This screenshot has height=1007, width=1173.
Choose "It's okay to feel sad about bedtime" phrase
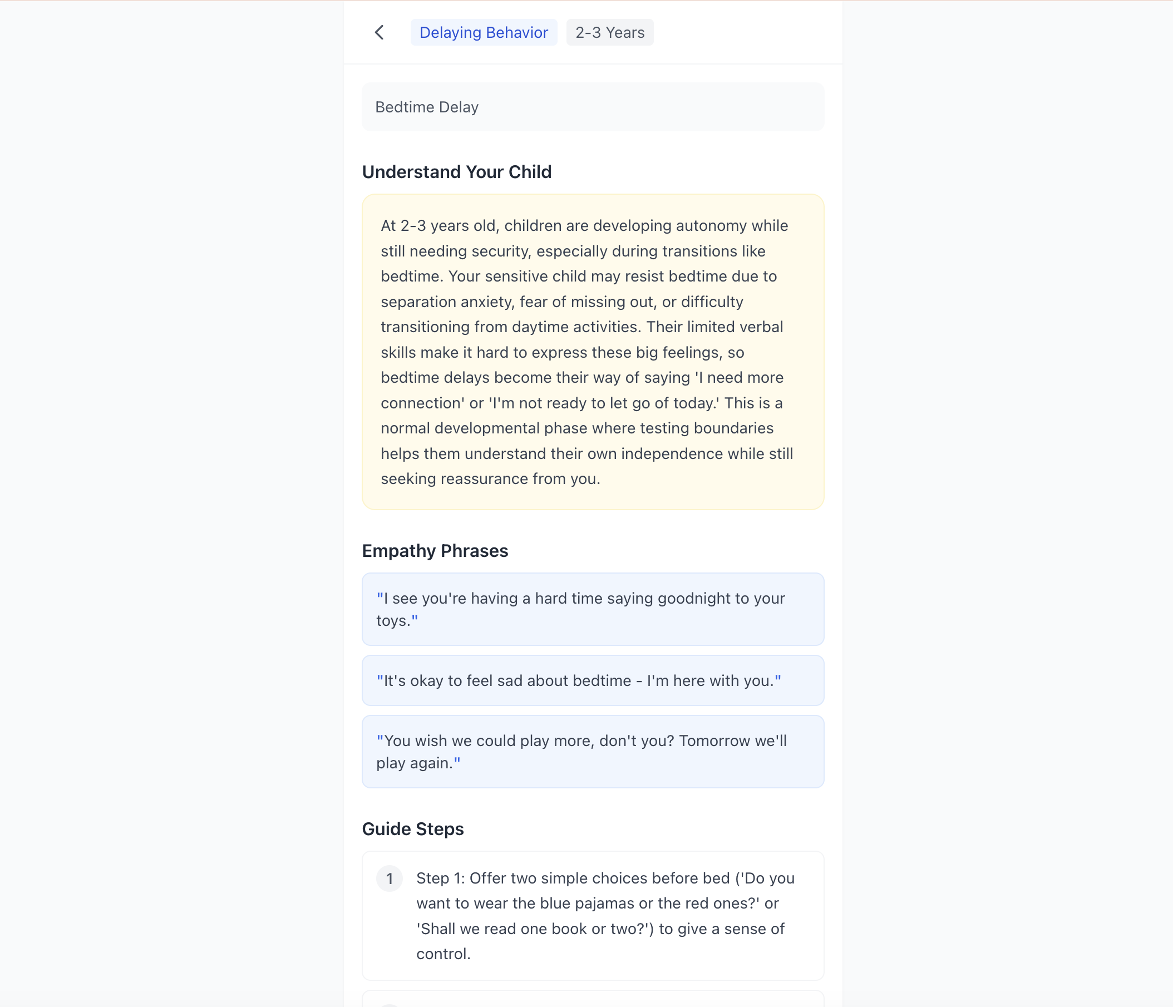point(592,680)
